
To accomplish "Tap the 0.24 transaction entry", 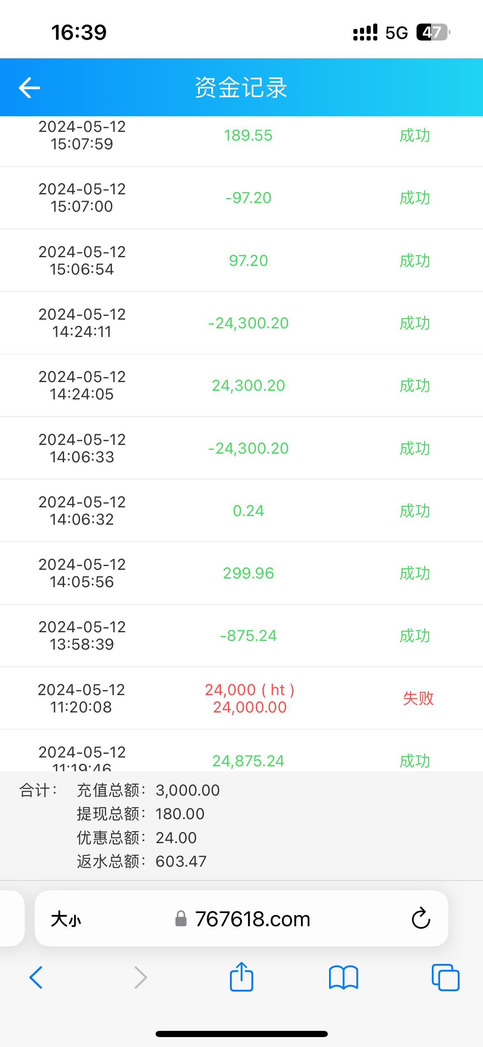I will (249, 511).
